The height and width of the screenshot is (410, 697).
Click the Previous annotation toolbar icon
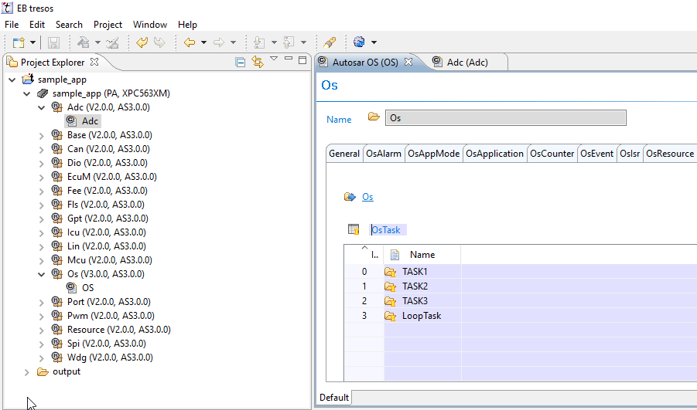pos(289,42)
